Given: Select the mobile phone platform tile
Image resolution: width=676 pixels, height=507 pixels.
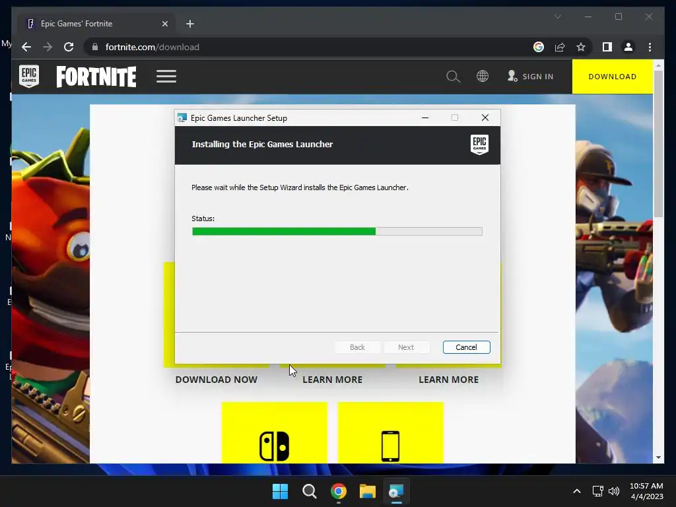Looking at the screenshot, I should pyautogui.click(x=391, y=433).
